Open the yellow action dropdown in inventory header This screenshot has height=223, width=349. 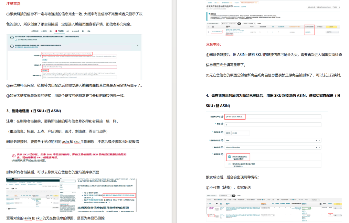[332, 27]
